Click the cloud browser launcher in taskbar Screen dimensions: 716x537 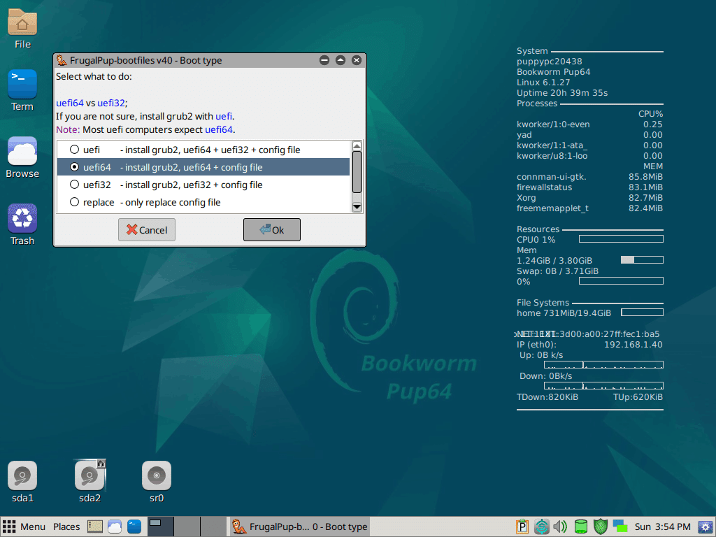click(x=114, y=527)
